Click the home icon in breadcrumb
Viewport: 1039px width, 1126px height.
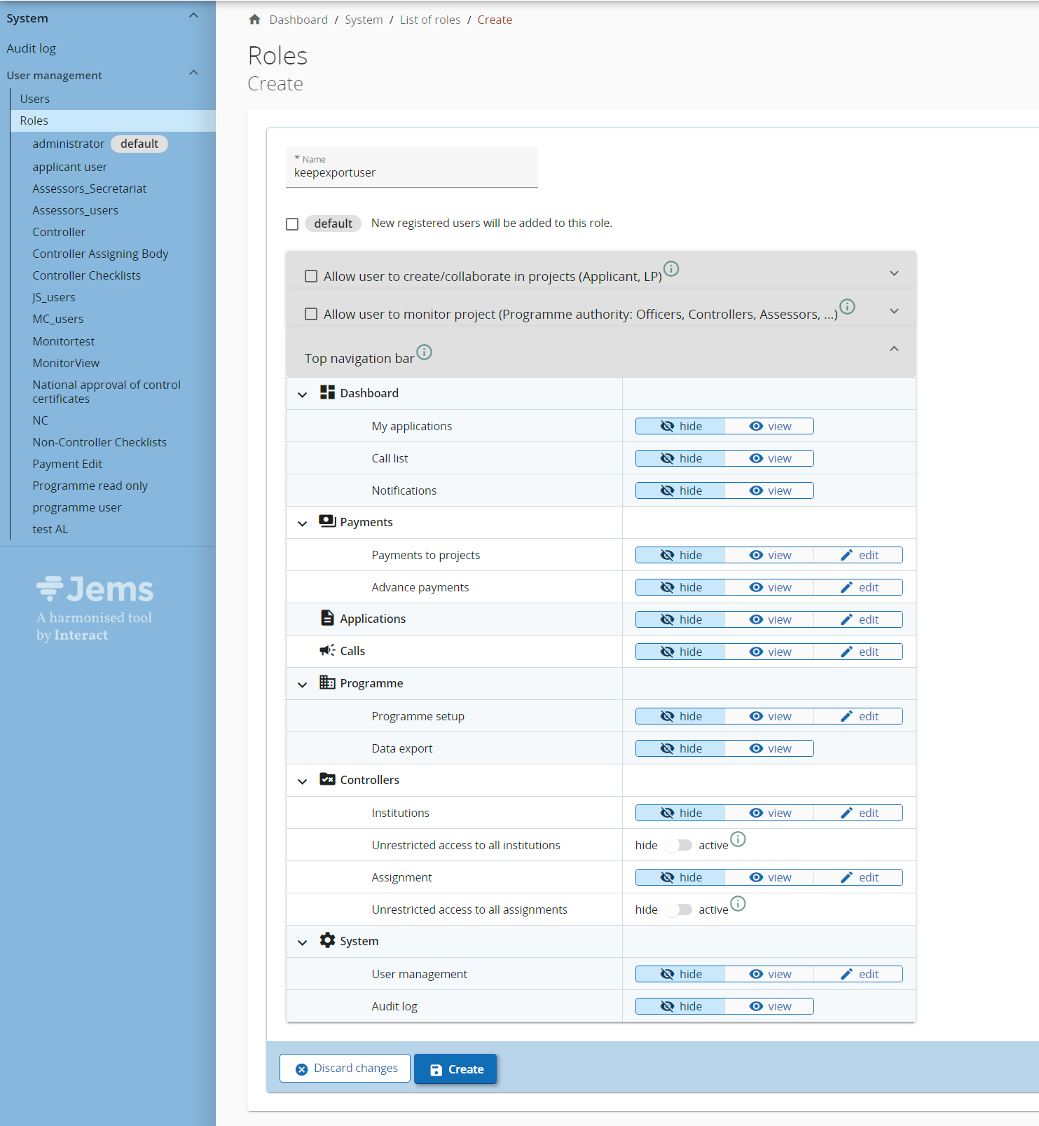pos(255,20)
